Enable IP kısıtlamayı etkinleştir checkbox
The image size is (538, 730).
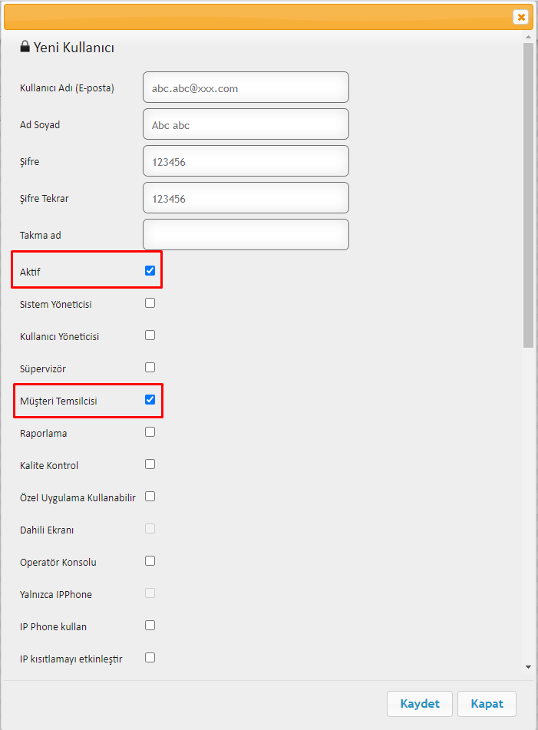[150, 657]
